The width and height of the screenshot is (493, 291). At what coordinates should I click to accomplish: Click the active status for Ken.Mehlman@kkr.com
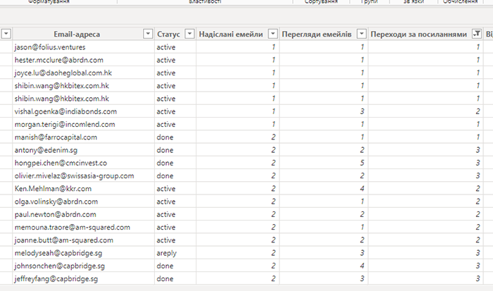tap(175, 189)
